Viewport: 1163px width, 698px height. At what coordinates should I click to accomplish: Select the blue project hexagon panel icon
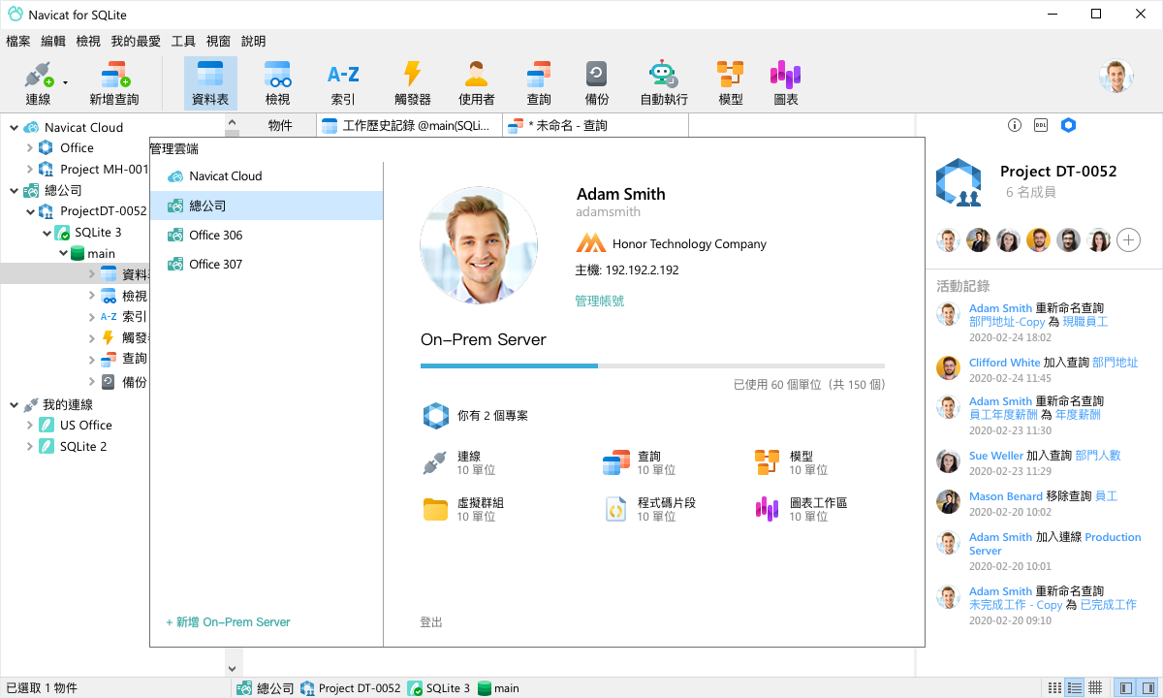(1068, 125)
